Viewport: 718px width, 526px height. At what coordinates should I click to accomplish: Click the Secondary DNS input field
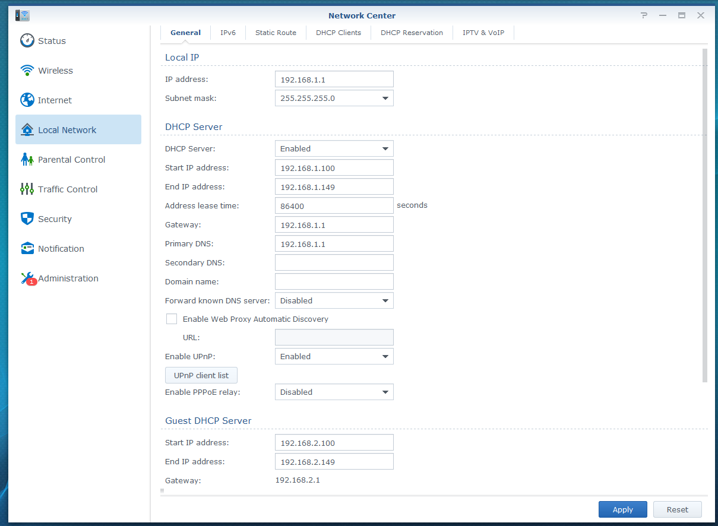[334, 262]
